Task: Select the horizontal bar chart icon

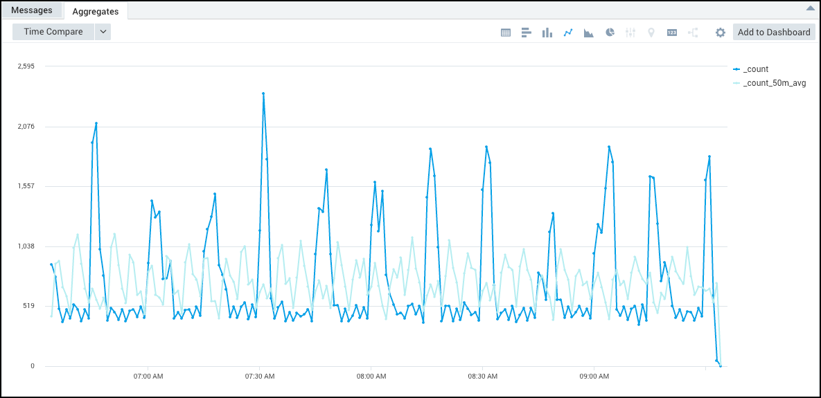Action: coord(526,33)
